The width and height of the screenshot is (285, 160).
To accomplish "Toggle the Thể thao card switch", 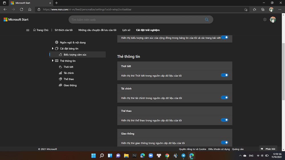I will pos(225,120).
